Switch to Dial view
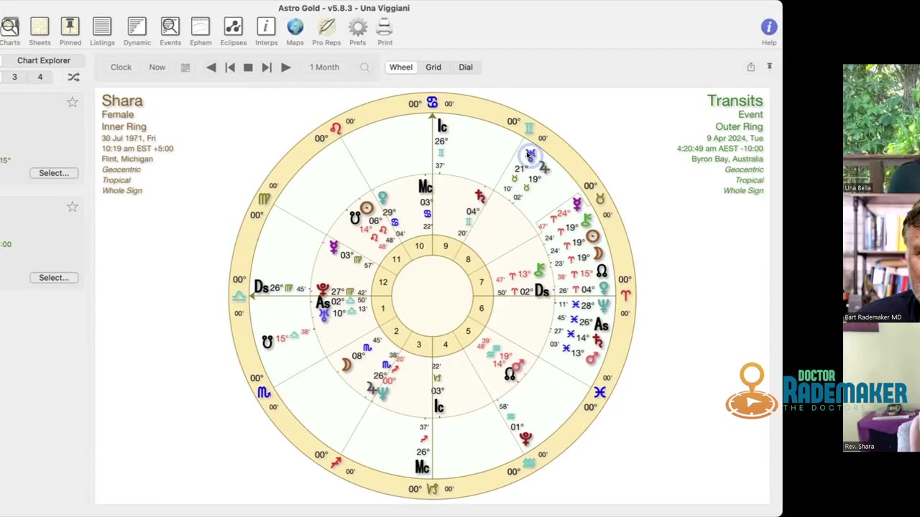This screenshot has height=517, width=920. (x=466, y=67)
